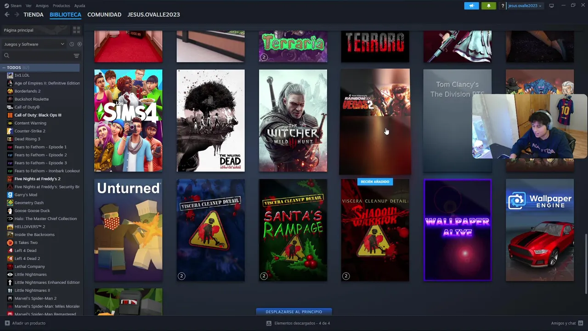Open Shadow Warrior Viscera Cleanup cover
The image size is (588, 331).
coord(375,230)
